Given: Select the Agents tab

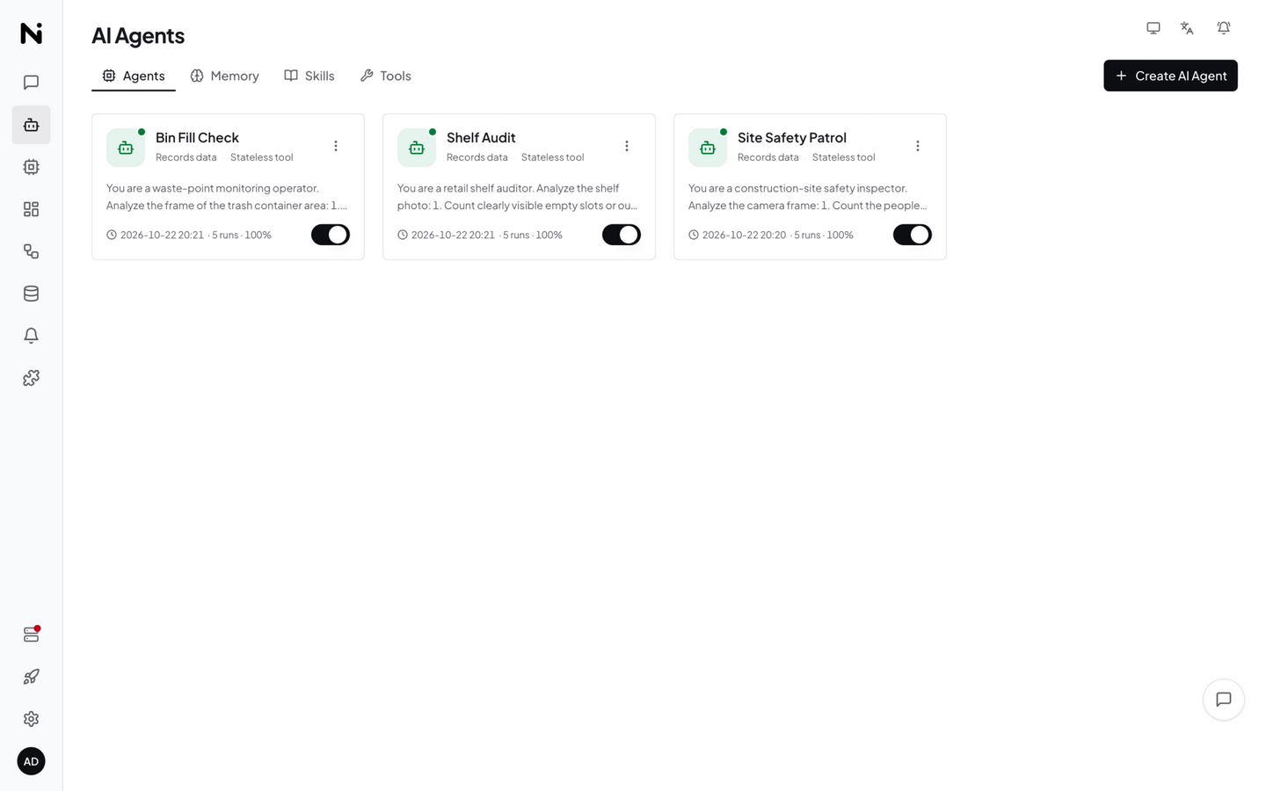Looking at the screenshot, I should click(x=134, y=76).
